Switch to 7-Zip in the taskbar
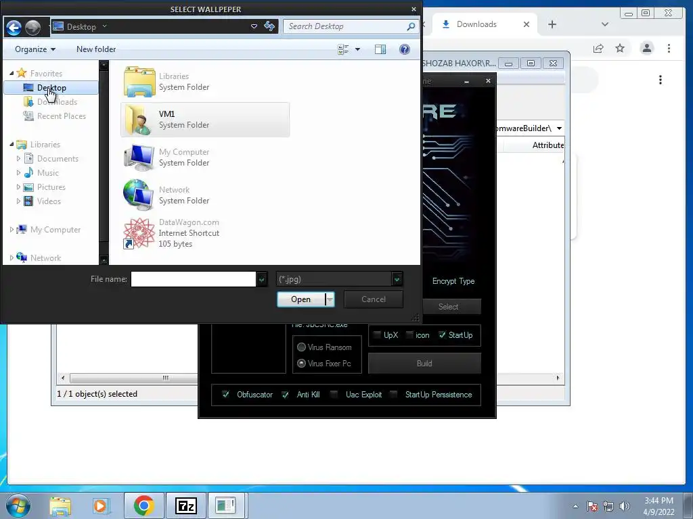Image resolution: width=693 pixels, height=519 pixels. coord(185,505)
